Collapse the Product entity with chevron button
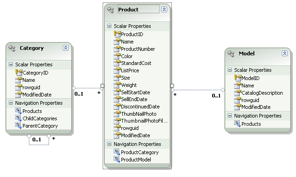The width and height of the screenshot is (296, 177). pos(164,10)
